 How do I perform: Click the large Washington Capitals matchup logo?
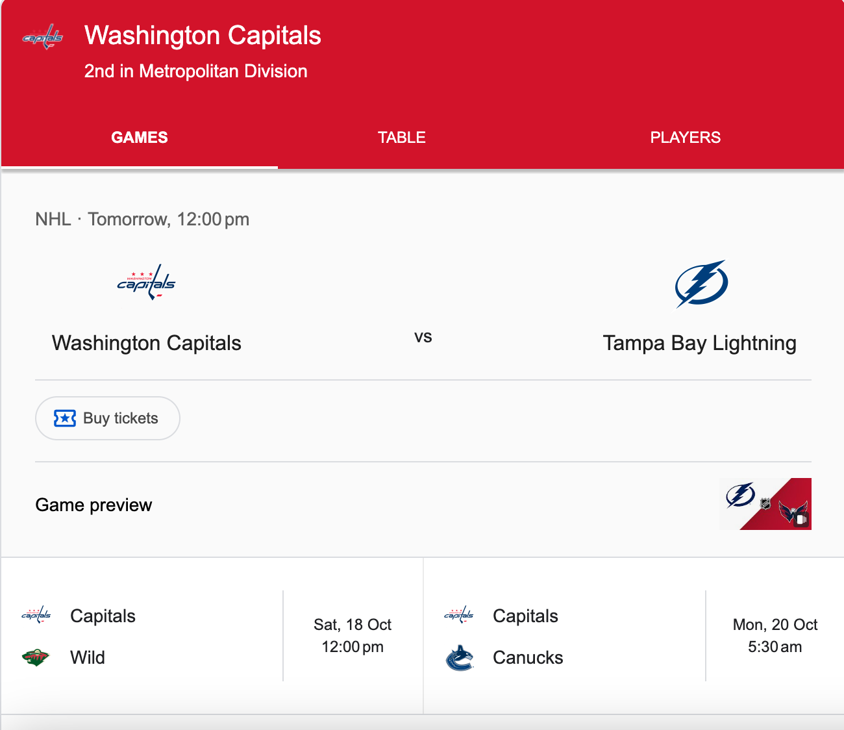(146, 283)
